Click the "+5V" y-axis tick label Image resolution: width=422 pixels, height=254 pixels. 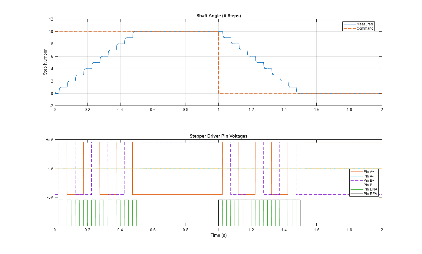coord(49,140)
